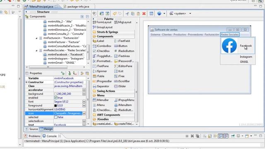Toggle the enabled true checkbox
265x149 pixels.
point(56,98)
